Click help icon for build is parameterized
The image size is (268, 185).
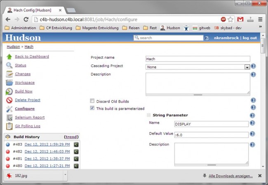click(253, 107)
